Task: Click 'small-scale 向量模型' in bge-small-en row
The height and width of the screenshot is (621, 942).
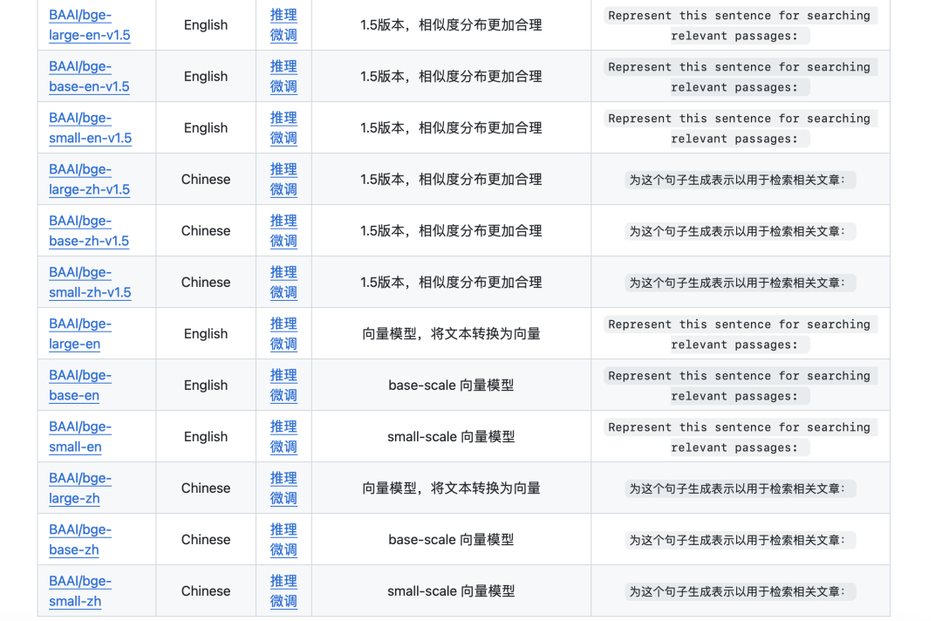Action: pyautogui.click(x=451, y=437)
